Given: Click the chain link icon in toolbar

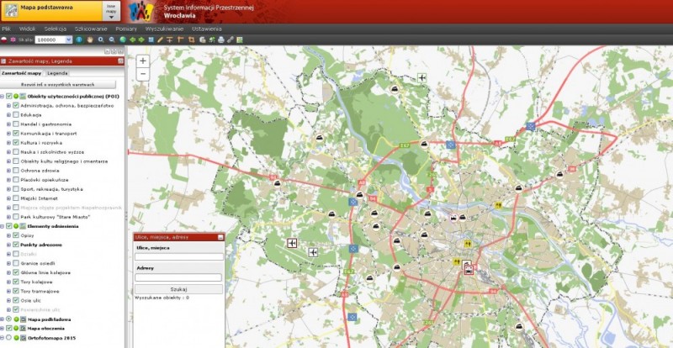Looking at the screenshot, I should point(231,40).
